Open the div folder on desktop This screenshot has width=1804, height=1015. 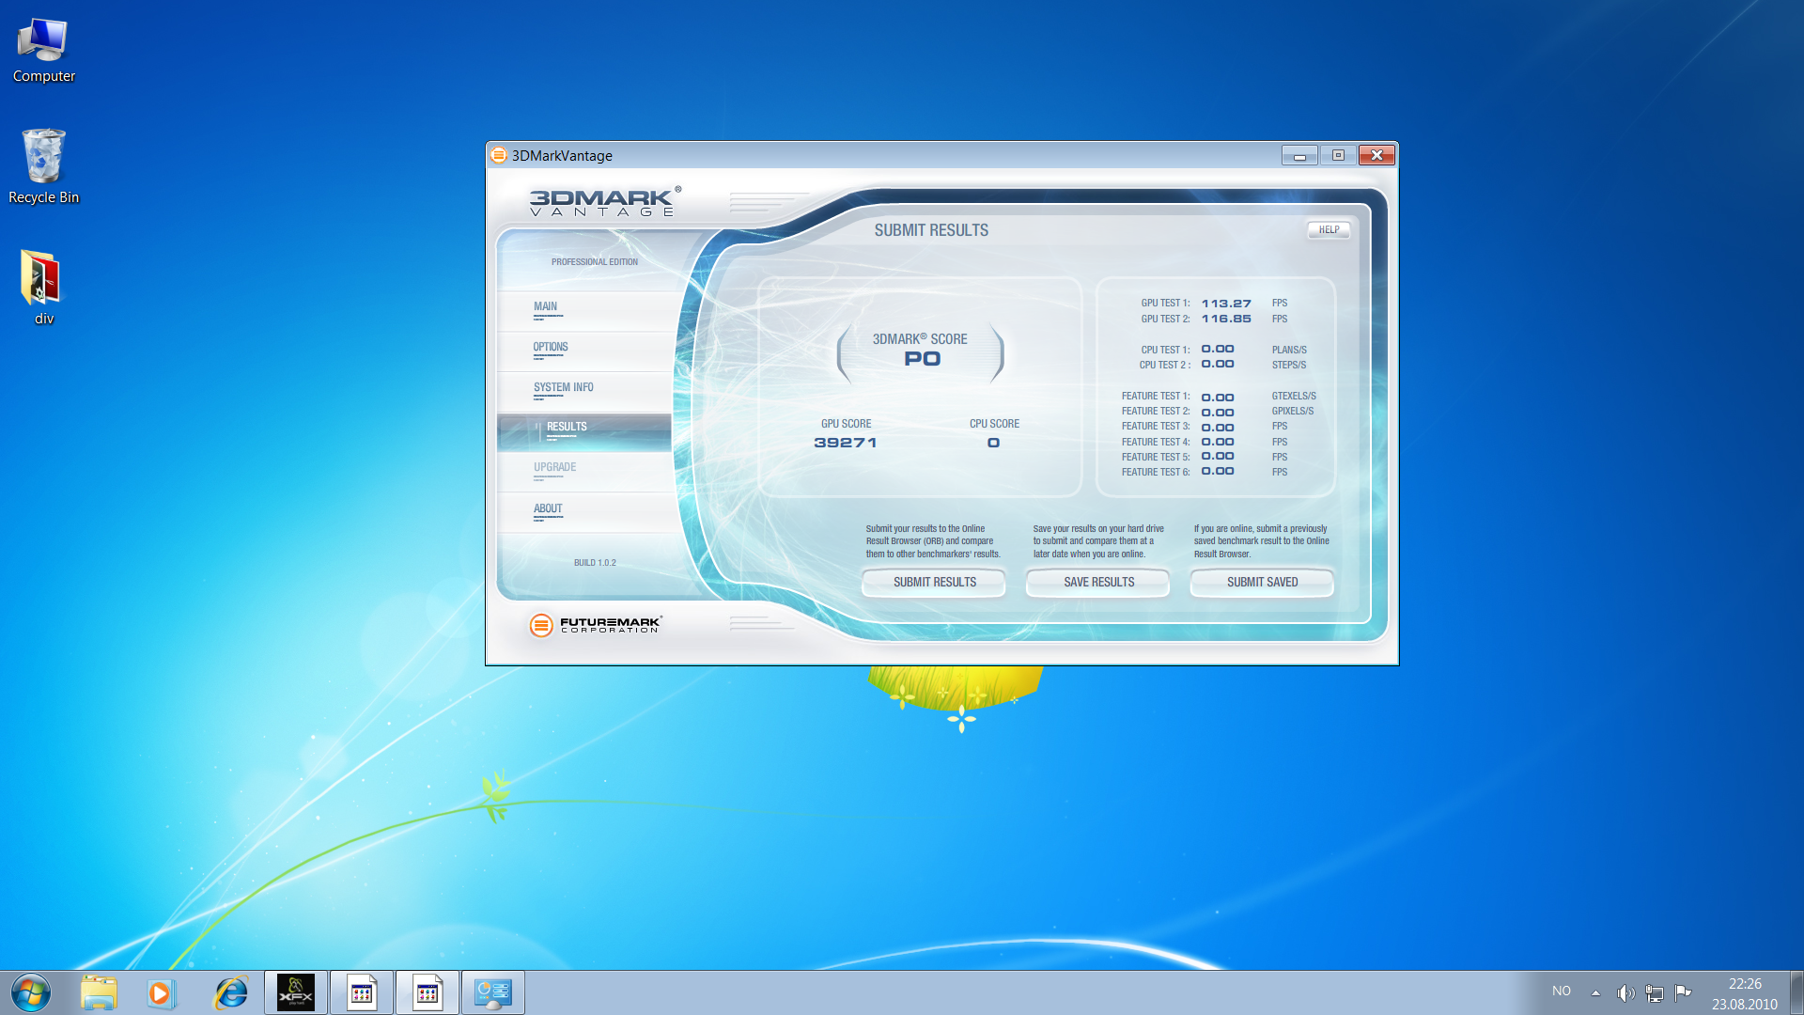tap(43, 287)
